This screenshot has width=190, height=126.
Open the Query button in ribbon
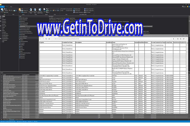point(20,10)
